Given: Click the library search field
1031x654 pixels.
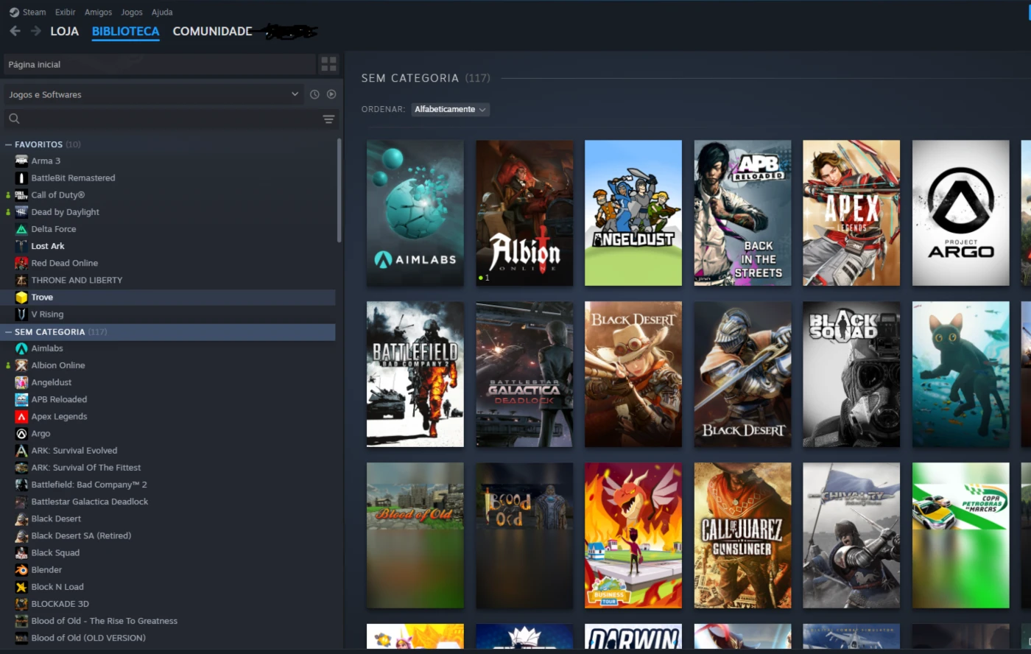Looking at the screenshot, I should [x=171, y=119].
